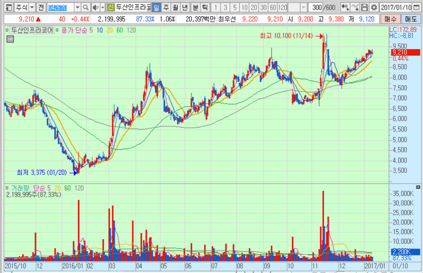Select the 틱 (tick) chart tab

pos(204,7)
